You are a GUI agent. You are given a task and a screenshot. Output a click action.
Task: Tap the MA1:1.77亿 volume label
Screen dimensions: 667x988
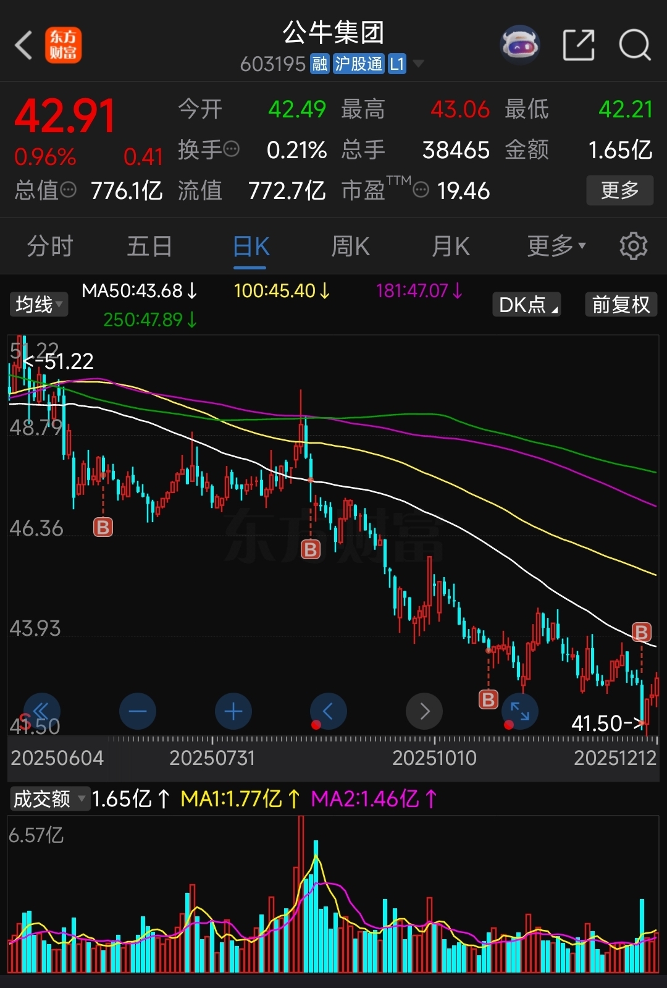pos(240,799)
